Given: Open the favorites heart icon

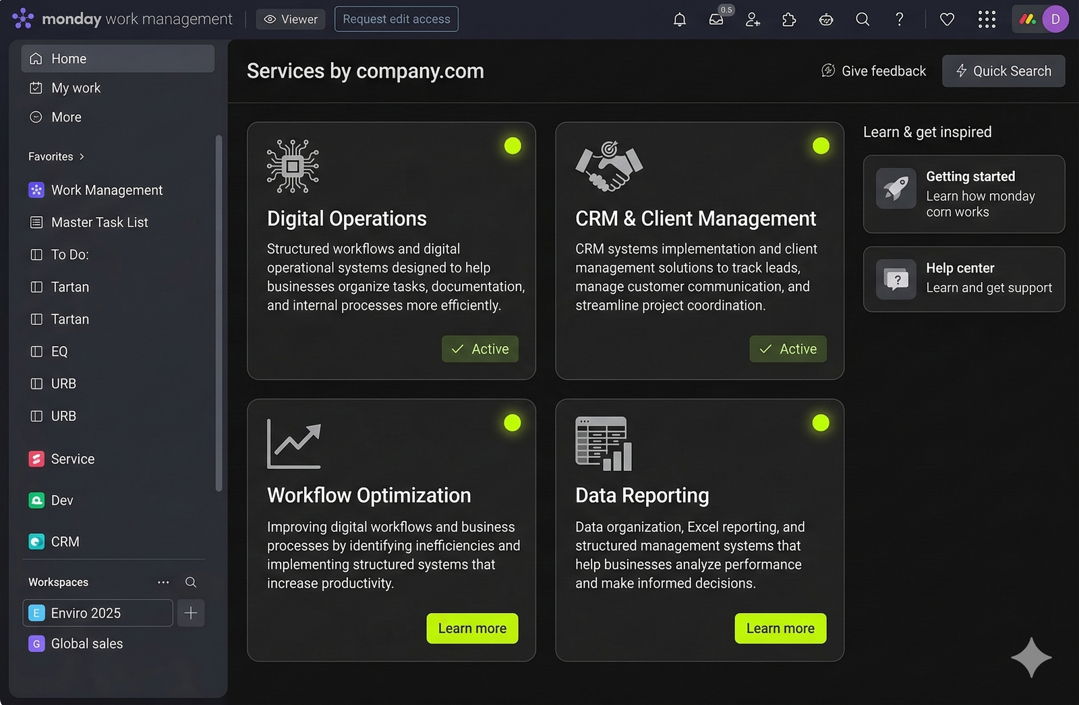Looking at the screenshot, I should pos(947,20).
